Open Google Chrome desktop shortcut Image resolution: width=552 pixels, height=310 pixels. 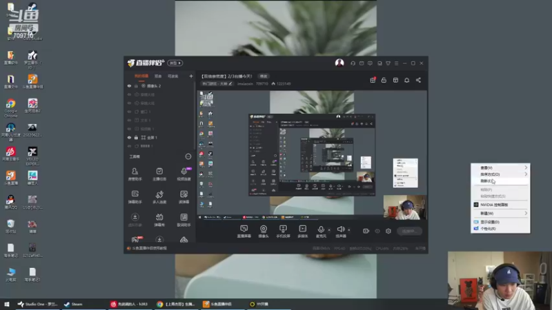point(10,108)
